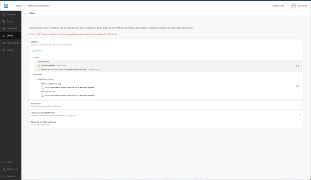The image size is (311, 180).
Task: Click the DM user avatar icon
Action: (x=294, y=6)
